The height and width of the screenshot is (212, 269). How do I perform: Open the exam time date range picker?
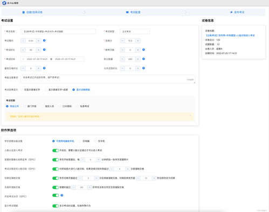click(52, 59)
